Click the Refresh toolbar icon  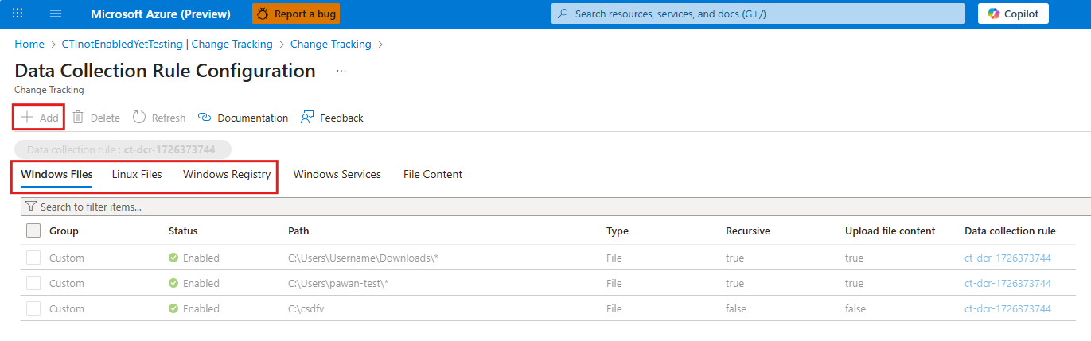(x=139, y=118)
